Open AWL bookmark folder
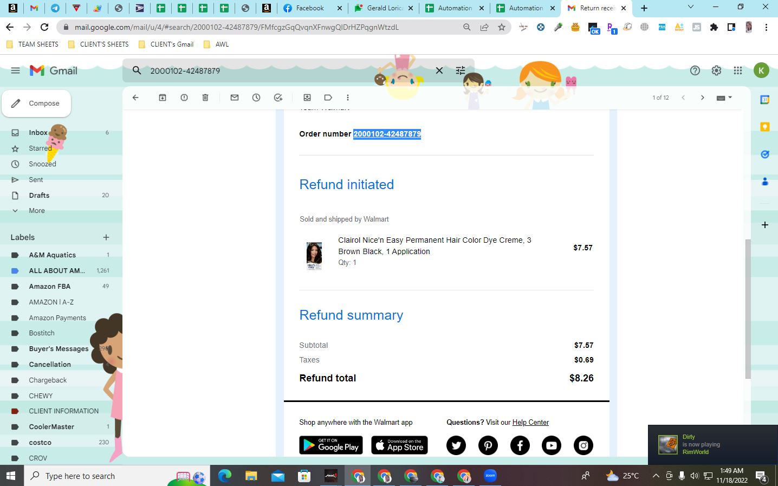778x486 pixels. [216, 44]
